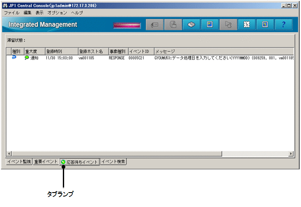Click the JP1 Central Console title bar icon
Screen dimensions: 301x207
(5, 6)
